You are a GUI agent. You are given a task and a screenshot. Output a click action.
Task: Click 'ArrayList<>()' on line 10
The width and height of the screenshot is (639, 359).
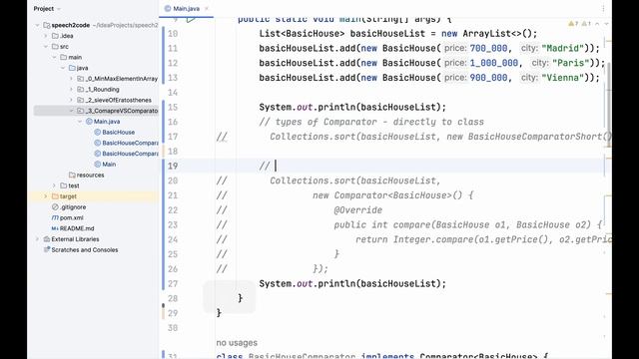[x=497, y=34]
